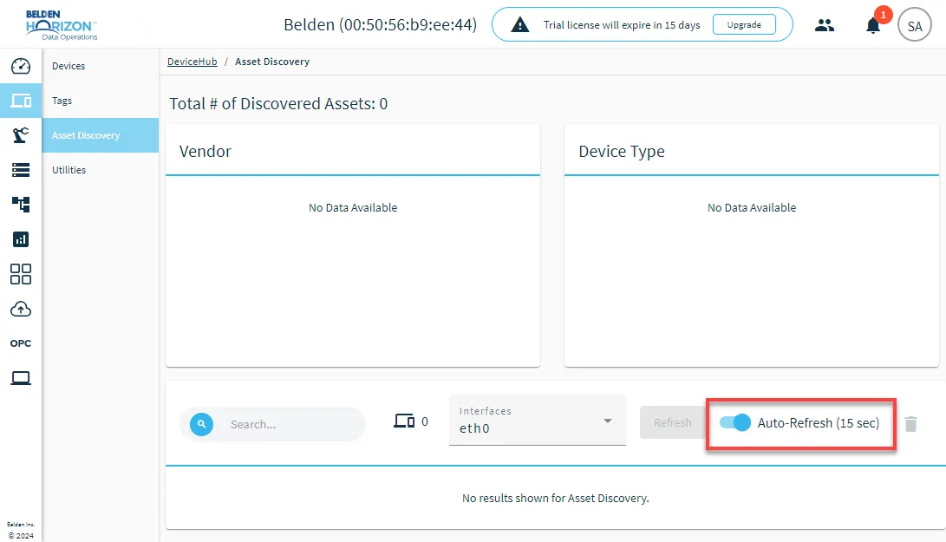Viewport: 946px width, 542px height.
Task: Open the users group icon in header
Action: (x=824, y=25)
